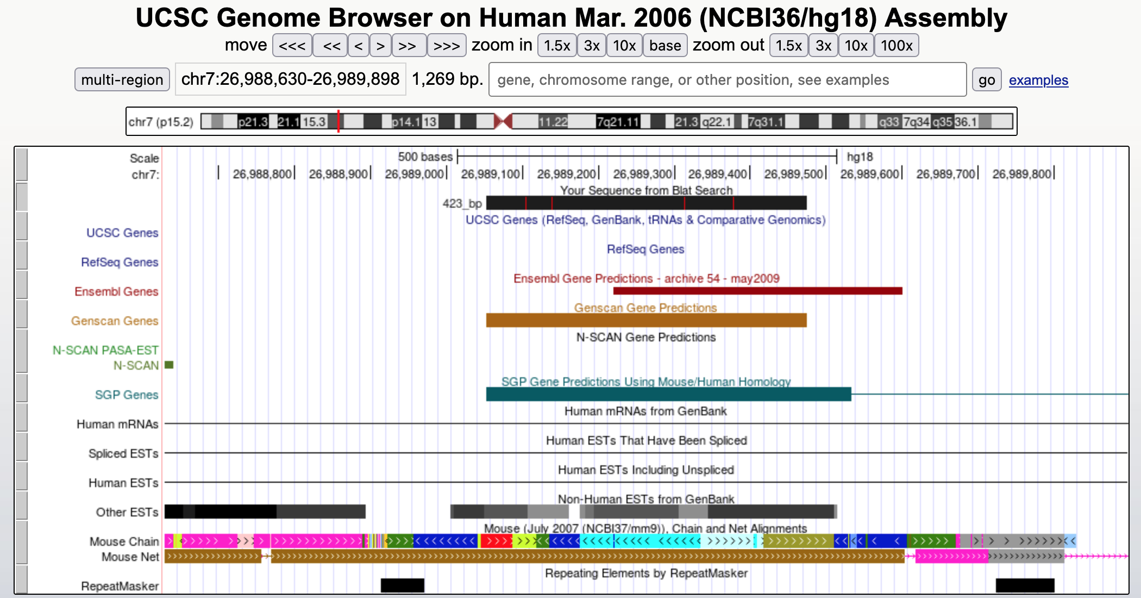Click the gray grab handle beside Human mRNAs
Screen dimensions: 1141x598
click(x=22, y=417)
